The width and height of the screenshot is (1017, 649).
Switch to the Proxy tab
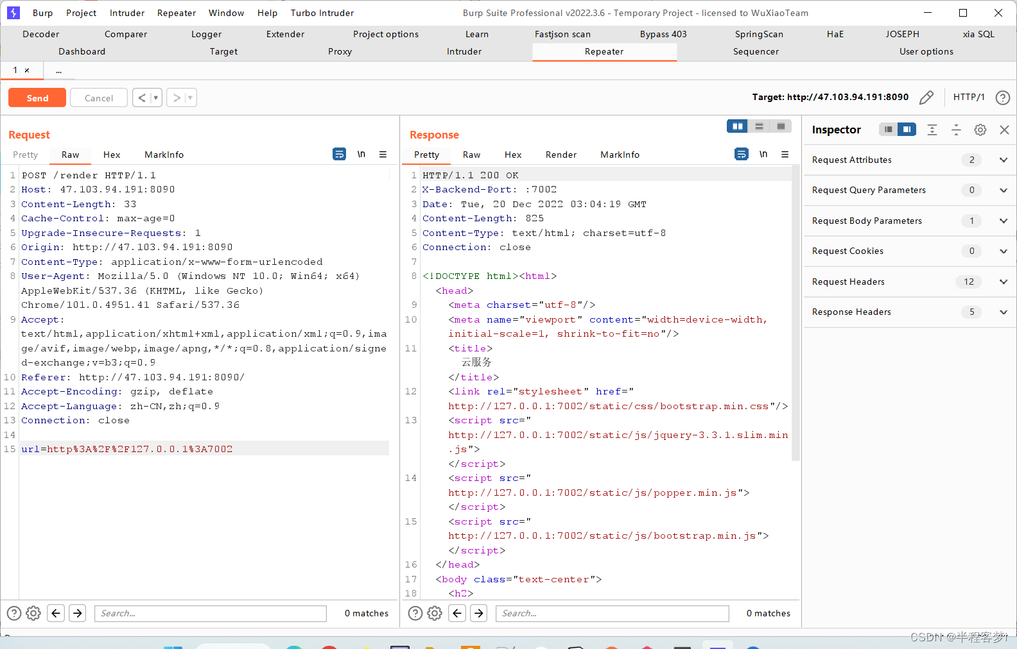(340, 51)
